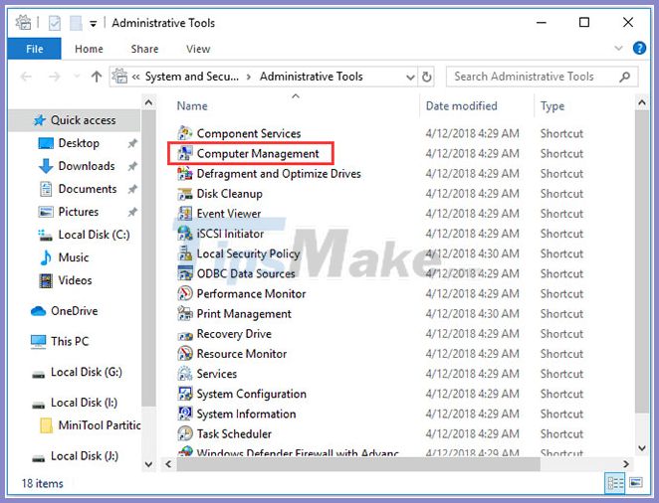
Task: Sort by the Type column header
Action: [552, 106]
